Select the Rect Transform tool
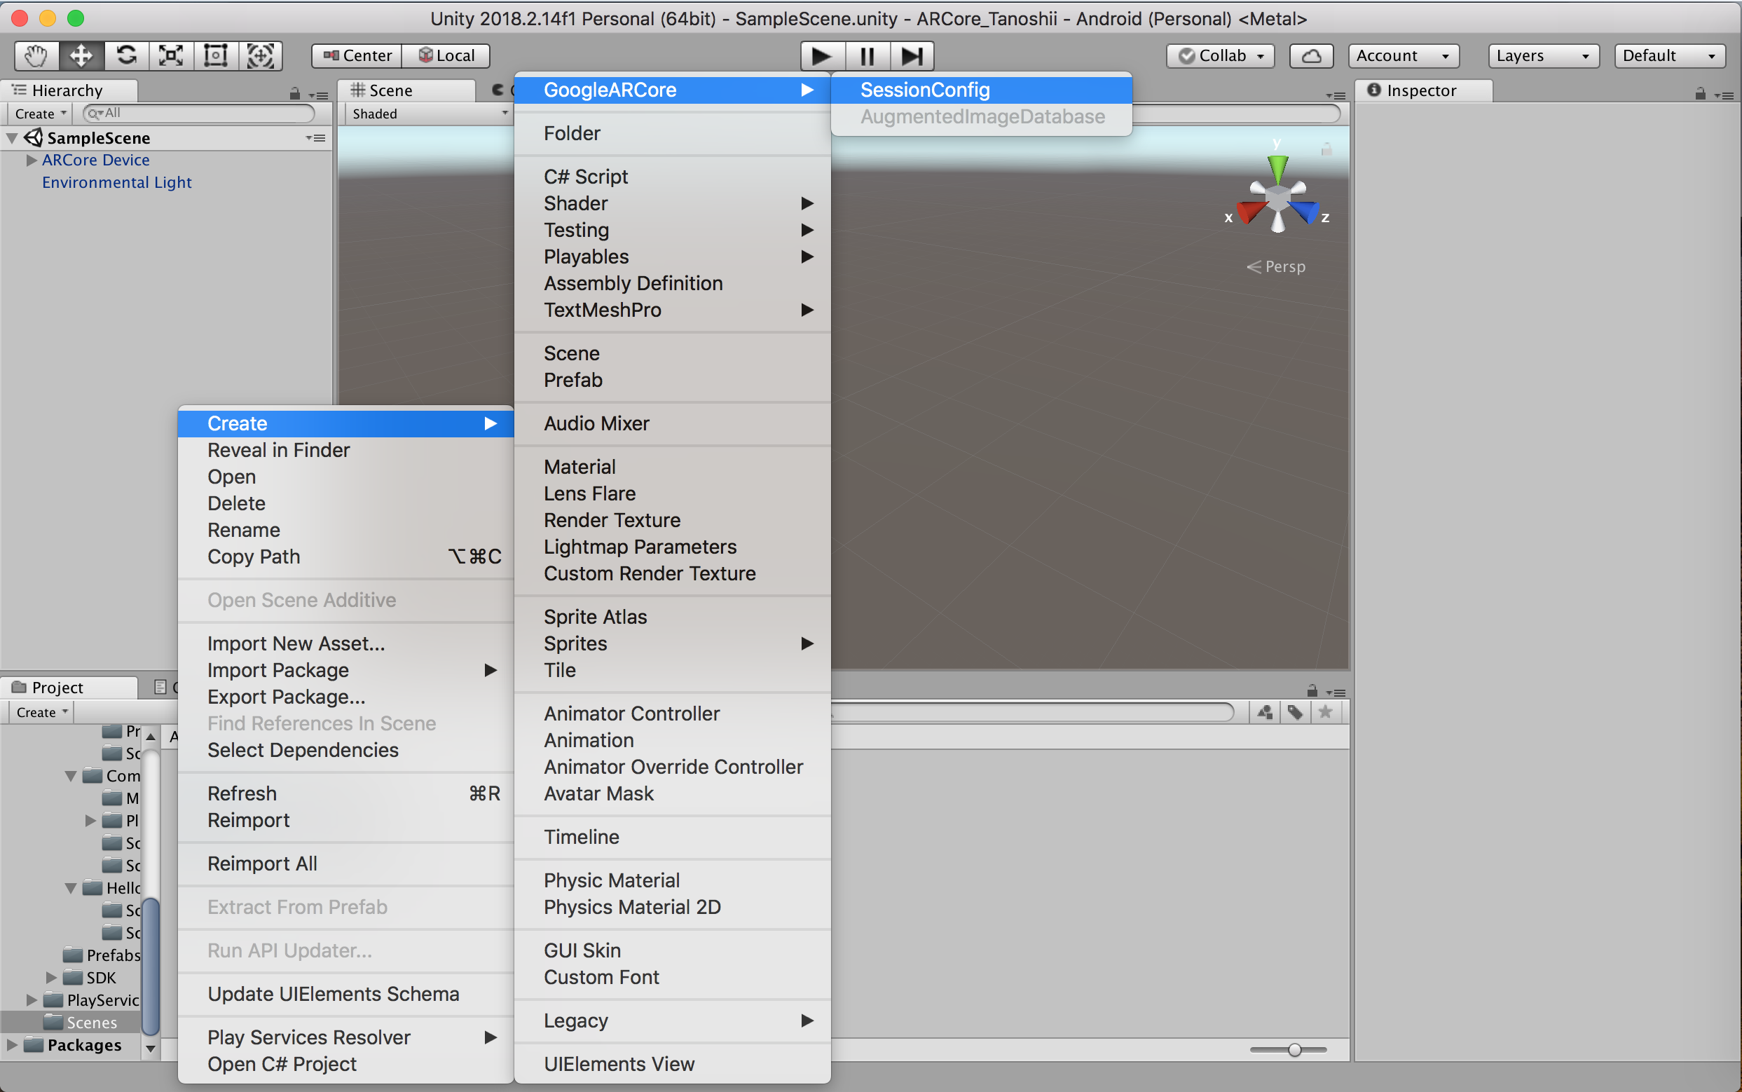This screenshot has width=1742, height=1092. (x=216, y=55)
